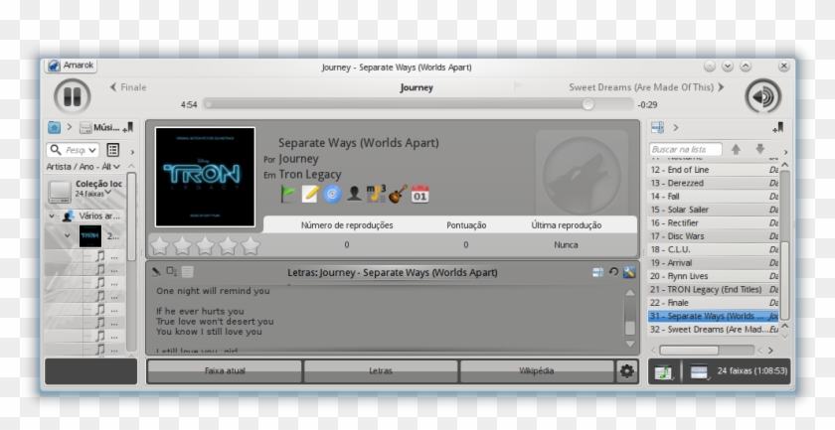This screenshot has width=835, height=430.
Task: Rate the track one star
Action: (x=160, y=246)
